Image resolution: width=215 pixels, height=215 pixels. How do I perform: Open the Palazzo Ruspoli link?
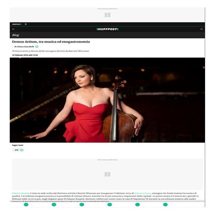[x=21, y=193]
